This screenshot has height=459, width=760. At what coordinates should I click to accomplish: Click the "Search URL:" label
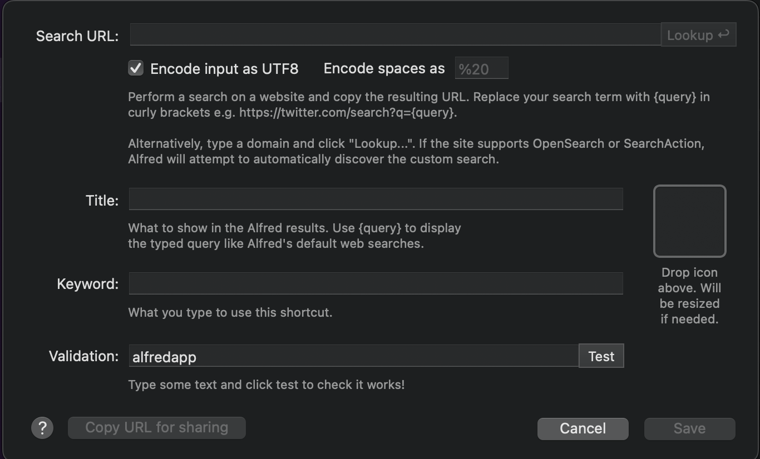77,36
